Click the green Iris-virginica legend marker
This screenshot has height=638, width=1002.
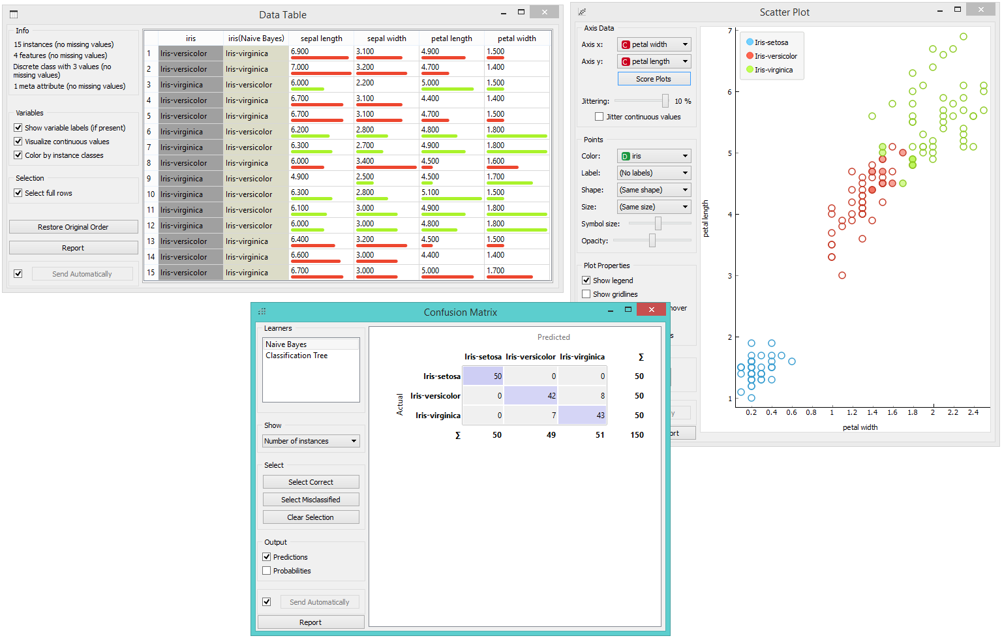coord(750,70)
